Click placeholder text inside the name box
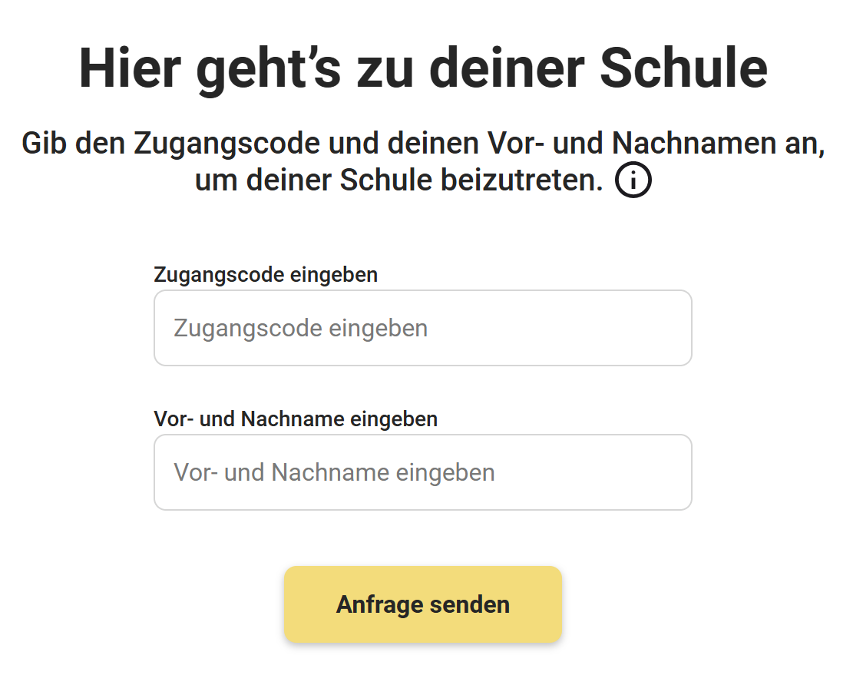863x685 pixels. 334,472
